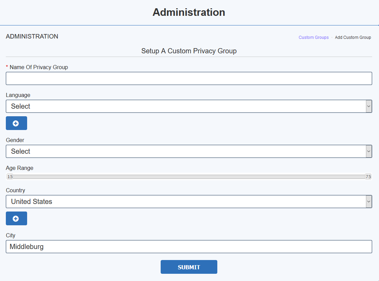Open the Language dropdown

[x=189, y=106]
